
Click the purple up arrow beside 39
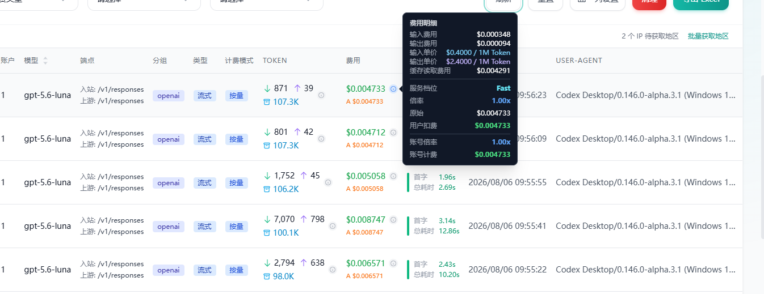(x=297, y=88)
